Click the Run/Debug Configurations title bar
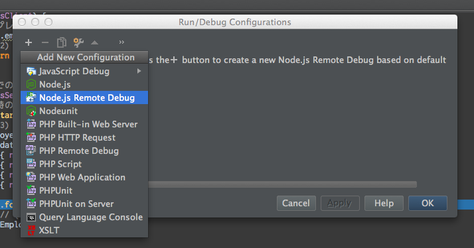The width and height of the screenshot is (474, 248). pyautogui.click(x=235, y=22)
